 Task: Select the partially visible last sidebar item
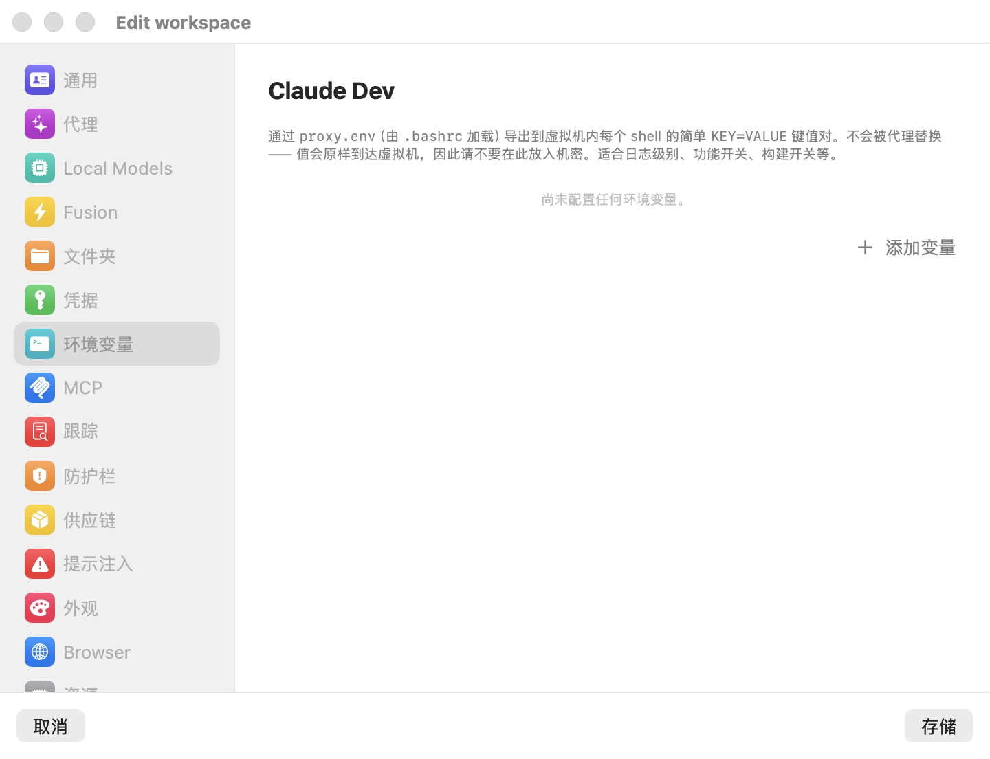pos(117,686)
